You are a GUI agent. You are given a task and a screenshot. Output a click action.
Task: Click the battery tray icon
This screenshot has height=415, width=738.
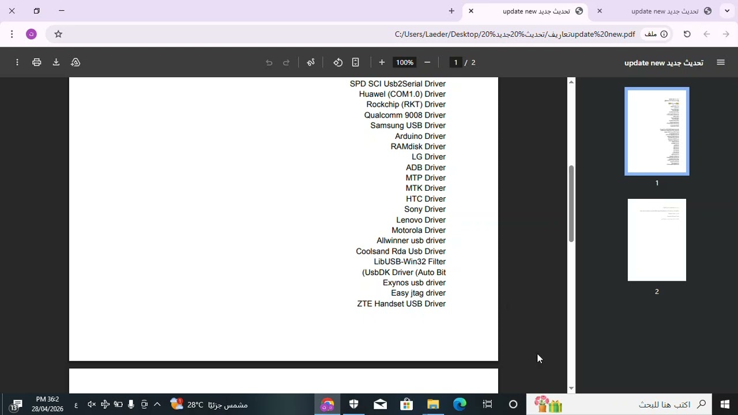(118, 405)
